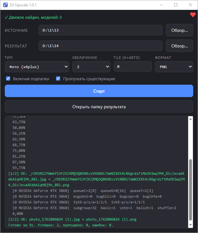Click log line 0,00%
Screen dimensions: 198x233
[x=18, y=214]
